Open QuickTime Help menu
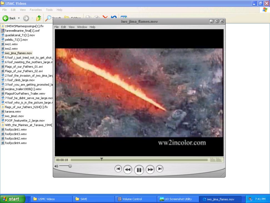This screenshot has height=203, width=270. [x=92, y=27]
